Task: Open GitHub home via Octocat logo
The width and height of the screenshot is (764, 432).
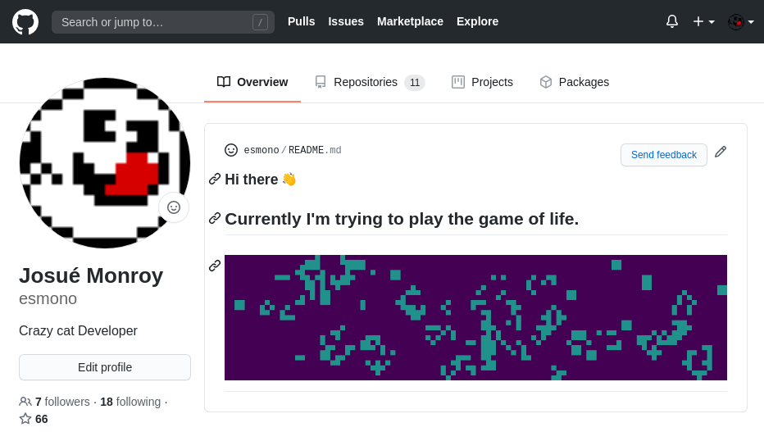Action: (x=25, y=22)
